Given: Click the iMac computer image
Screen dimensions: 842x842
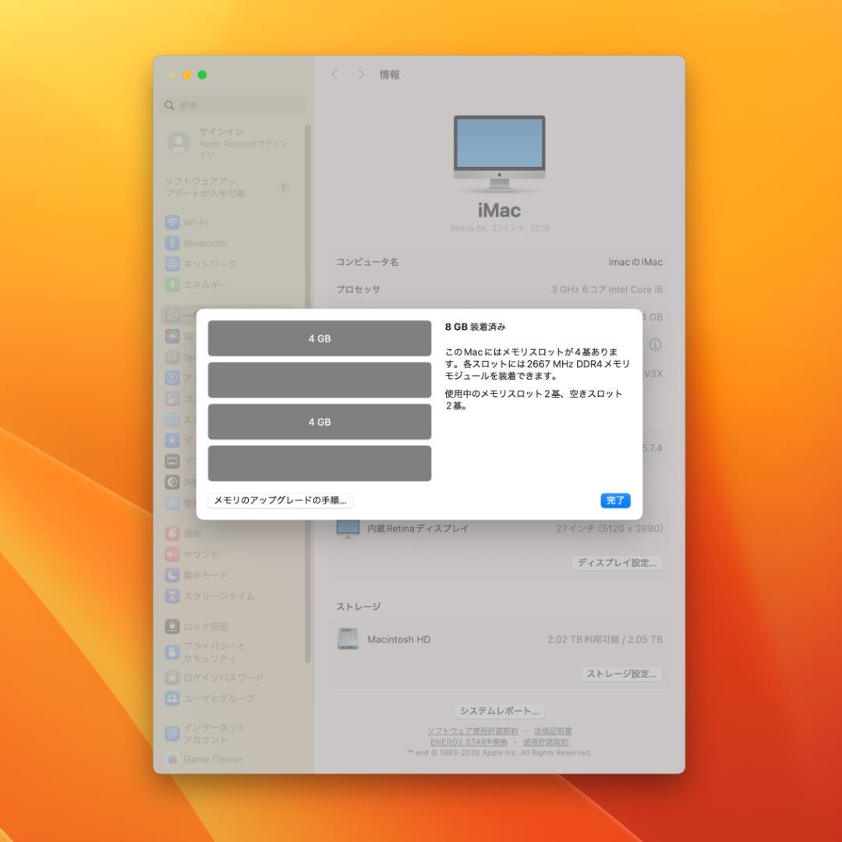Looking at the screenshot, I should point(500,154).
